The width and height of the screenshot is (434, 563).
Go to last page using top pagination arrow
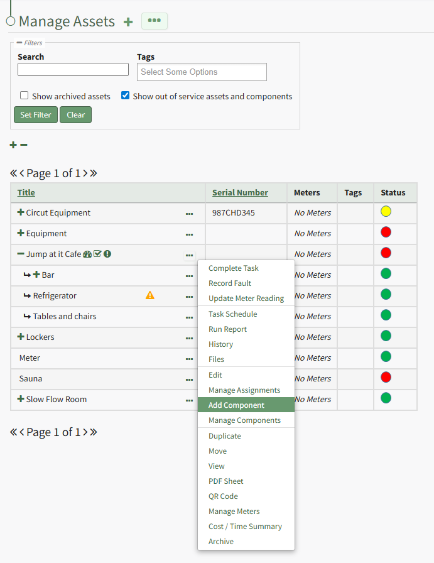[94, 173]
